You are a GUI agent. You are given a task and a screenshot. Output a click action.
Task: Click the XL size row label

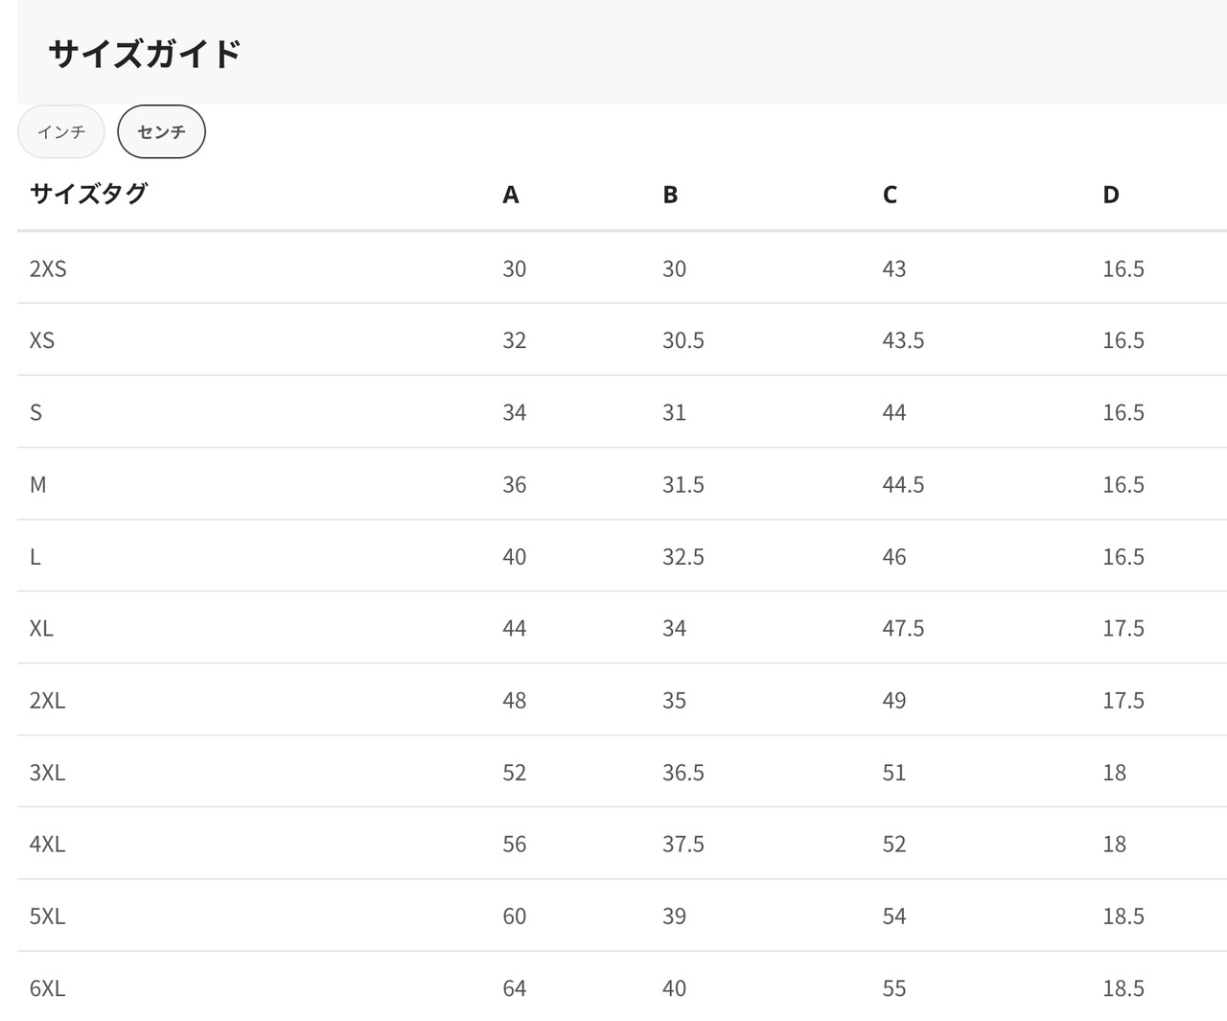(x=41, y=628)
